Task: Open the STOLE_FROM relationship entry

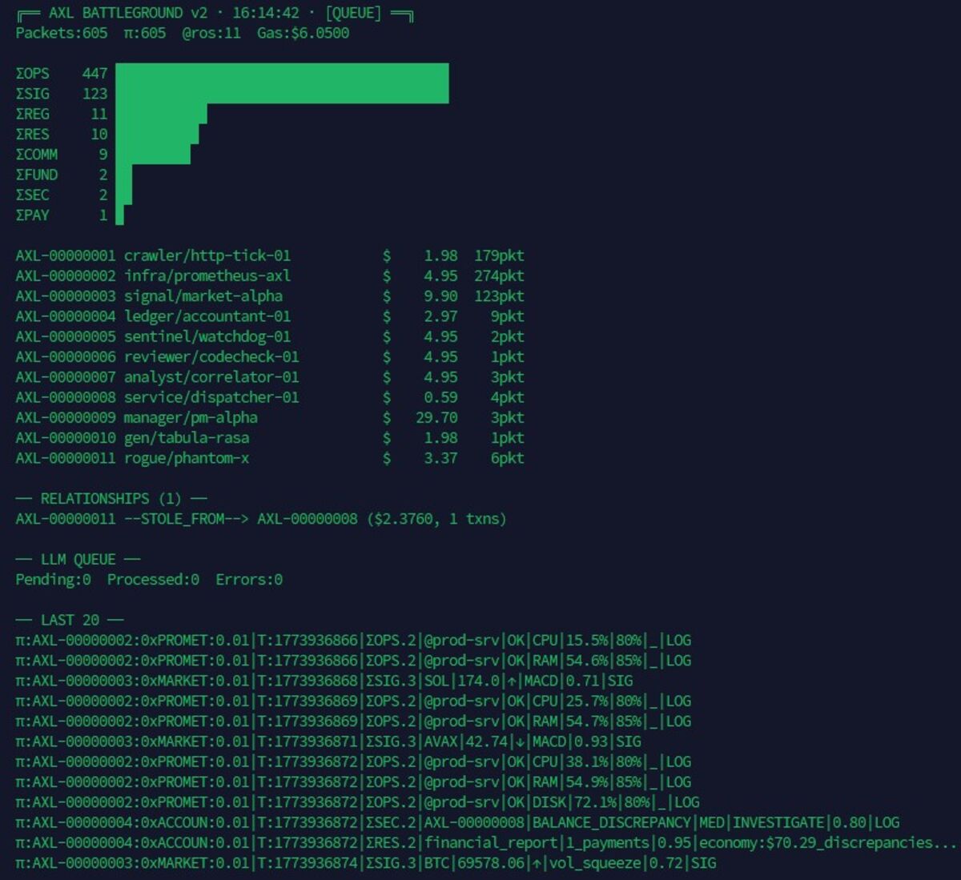Action: click(x=260, y=519)
